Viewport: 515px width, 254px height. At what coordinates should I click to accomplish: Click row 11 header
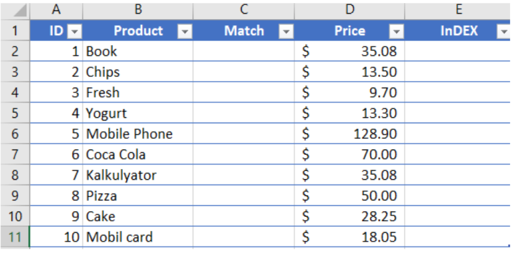tap(15, 237)
